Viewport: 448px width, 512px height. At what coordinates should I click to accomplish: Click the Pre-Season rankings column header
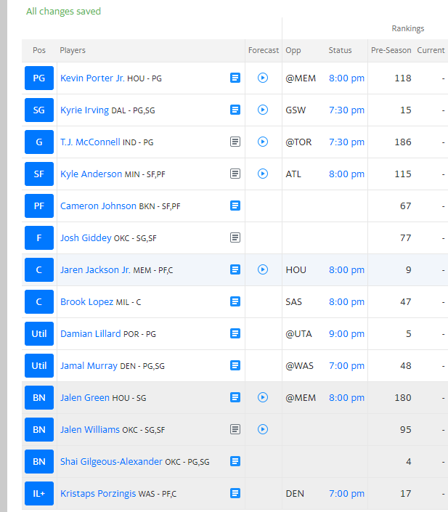pos(391,50)
